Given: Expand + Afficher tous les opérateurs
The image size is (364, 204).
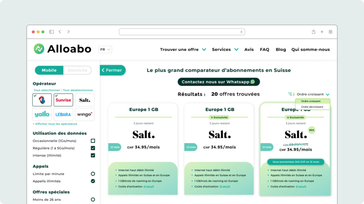Looking at the screenshot, I should [55, 124].
